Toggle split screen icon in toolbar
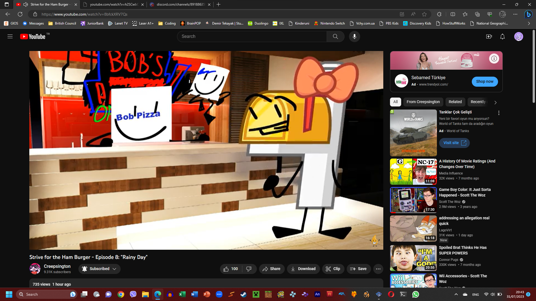 (x=453, y=14)
